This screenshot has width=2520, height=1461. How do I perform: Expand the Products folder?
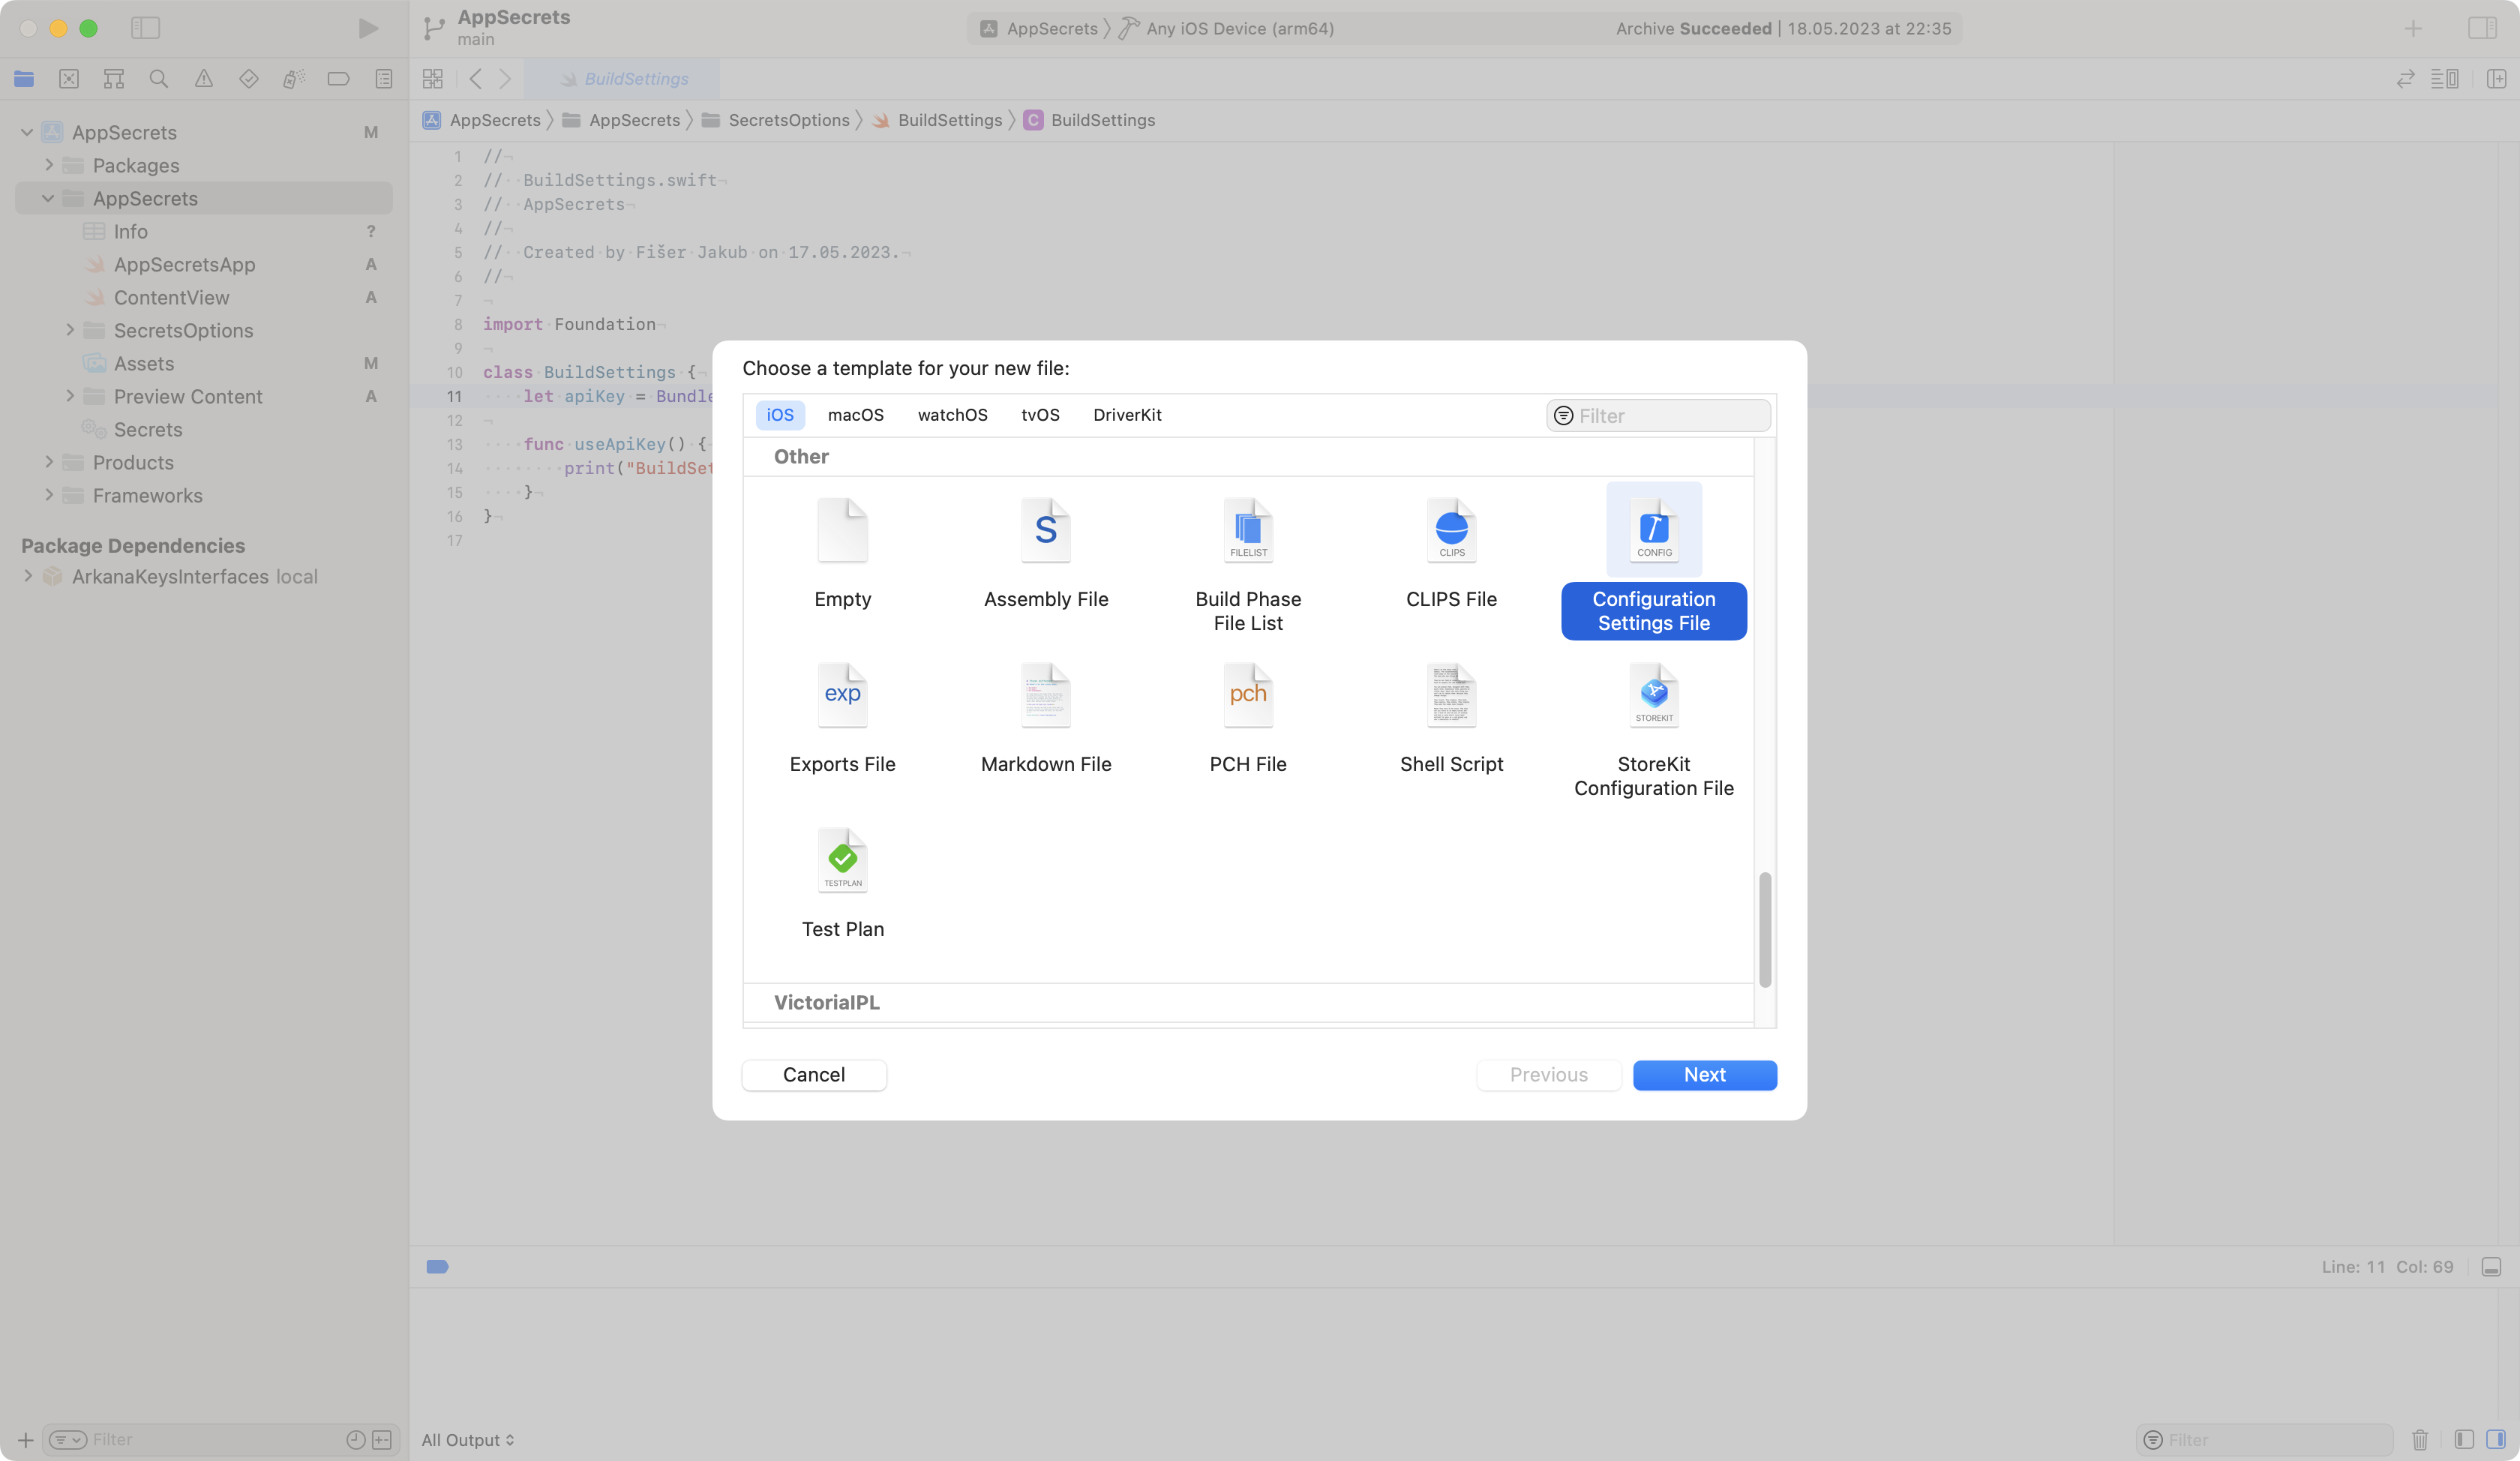pos(48,462)
